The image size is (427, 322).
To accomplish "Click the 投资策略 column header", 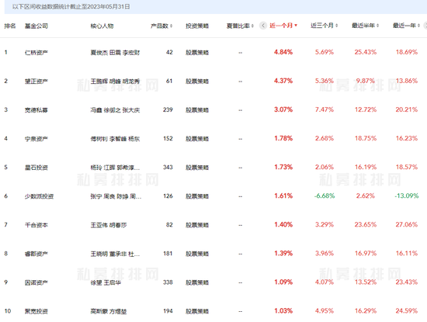I will coord(197,26).
